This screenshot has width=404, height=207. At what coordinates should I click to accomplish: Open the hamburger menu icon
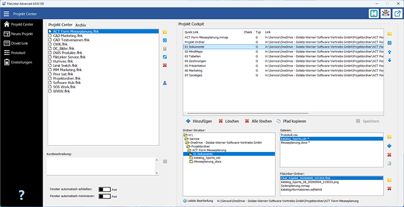6,13
